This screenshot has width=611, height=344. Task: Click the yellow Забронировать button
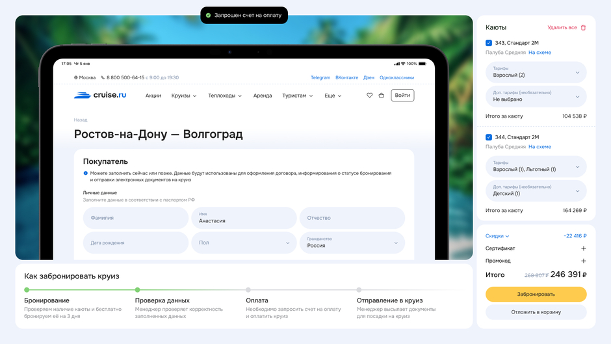(536, 294)
